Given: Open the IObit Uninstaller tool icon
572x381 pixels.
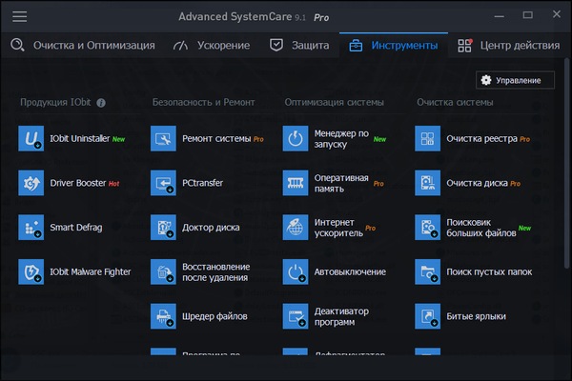Looking at the screenshot, I should click(31, 139).
